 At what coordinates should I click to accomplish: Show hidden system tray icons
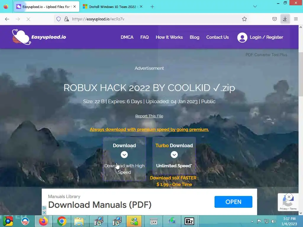(x=252, y=221)
